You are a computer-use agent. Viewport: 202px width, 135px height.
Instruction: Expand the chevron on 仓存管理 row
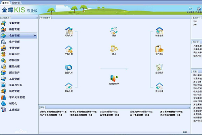pyautogui.click(x=35, y=35)
